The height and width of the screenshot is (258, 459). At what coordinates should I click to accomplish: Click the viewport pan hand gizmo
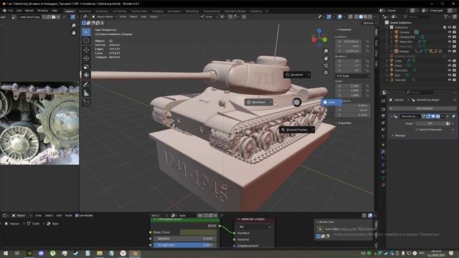coord(326,59)
